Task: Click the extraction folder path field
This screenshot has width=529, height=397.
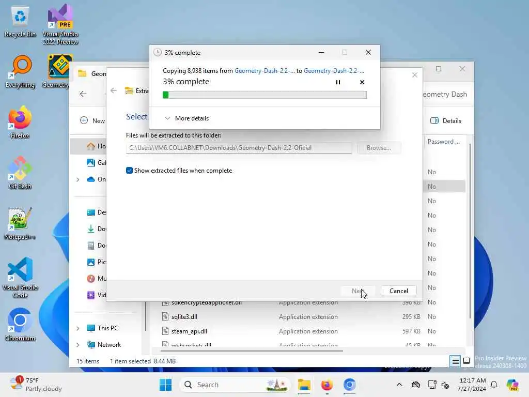Action: (x=239, y=148)
